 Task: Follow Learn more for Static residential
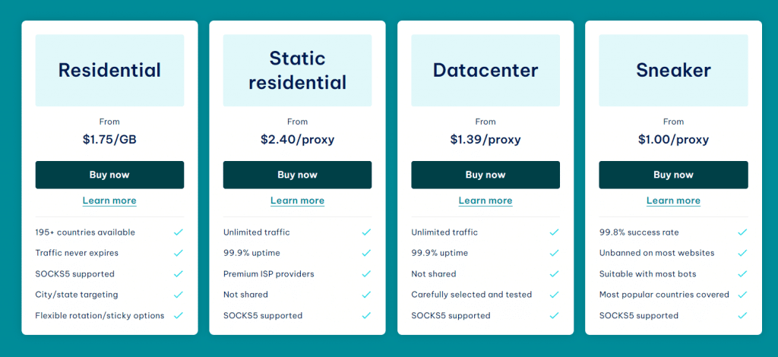coord(297,201)
